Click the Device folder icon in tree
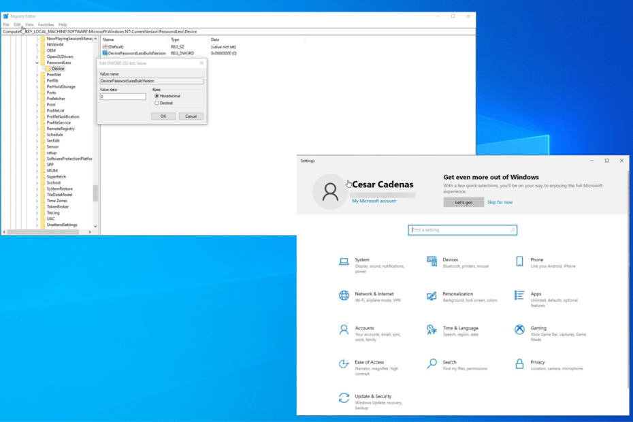This screenshot has height=422, width=633. pyautogui.click(x=48, y=69)
